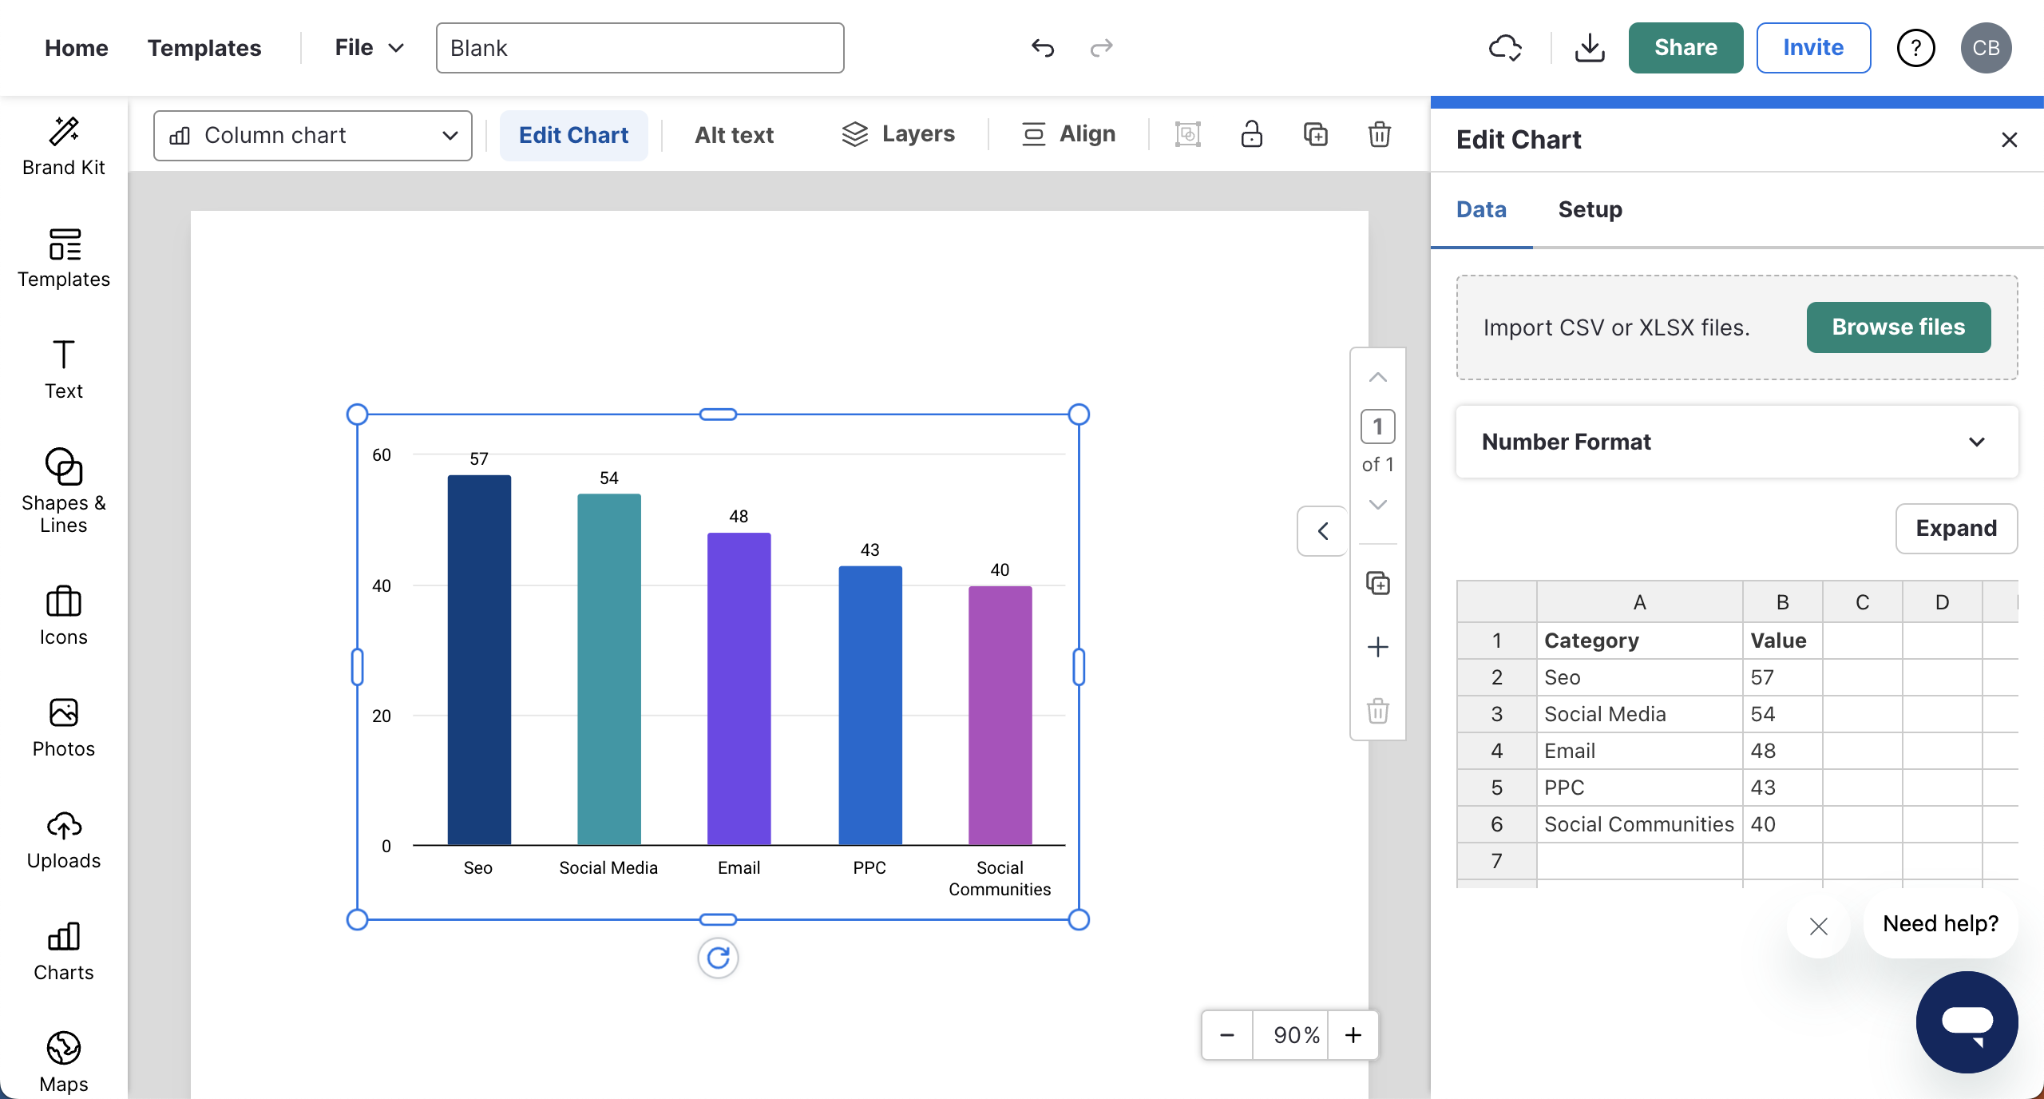The width and height of the screenshot is (2044, 1099).
Task: Click Browse files to import a CSV
Action: 1897,327
